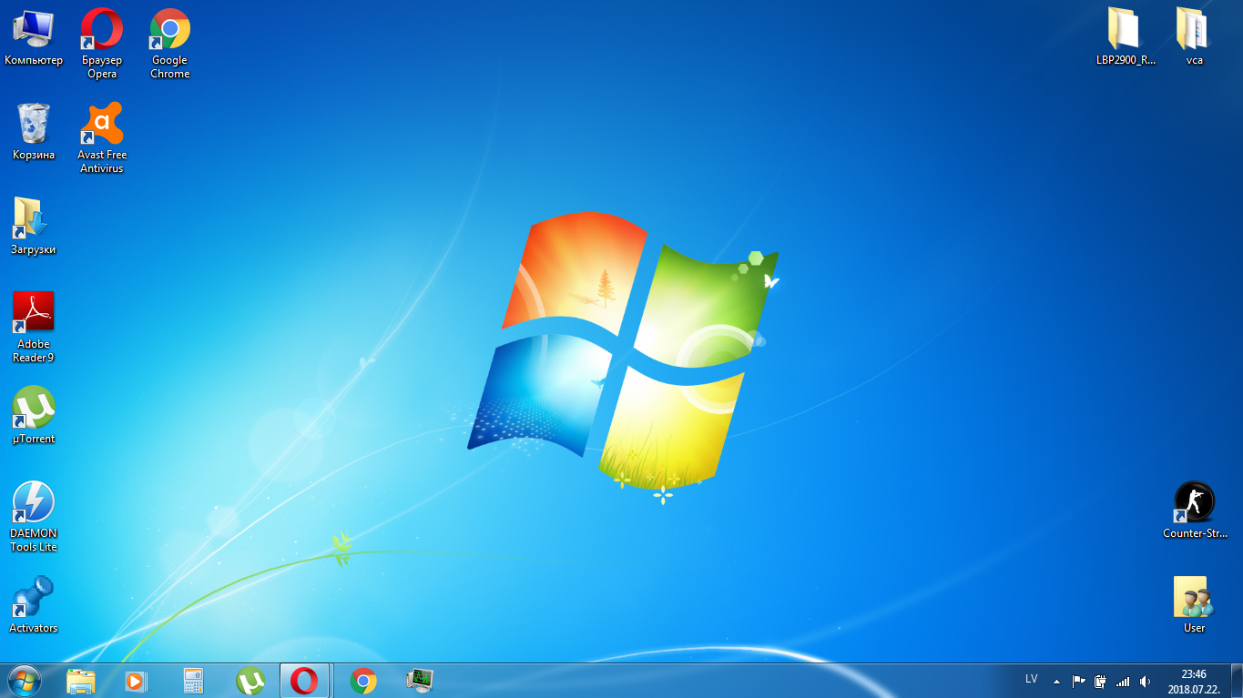Screen dimensions: 1243x698
Task: Select the Adobe Reader 9 shortcut
Action: [34, 327]
